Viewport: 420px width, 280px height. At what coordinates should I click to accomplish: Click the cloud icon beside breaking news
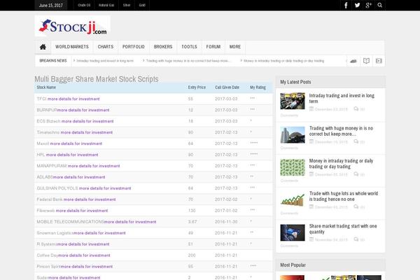pyautogui.click(x=353, y=61)
